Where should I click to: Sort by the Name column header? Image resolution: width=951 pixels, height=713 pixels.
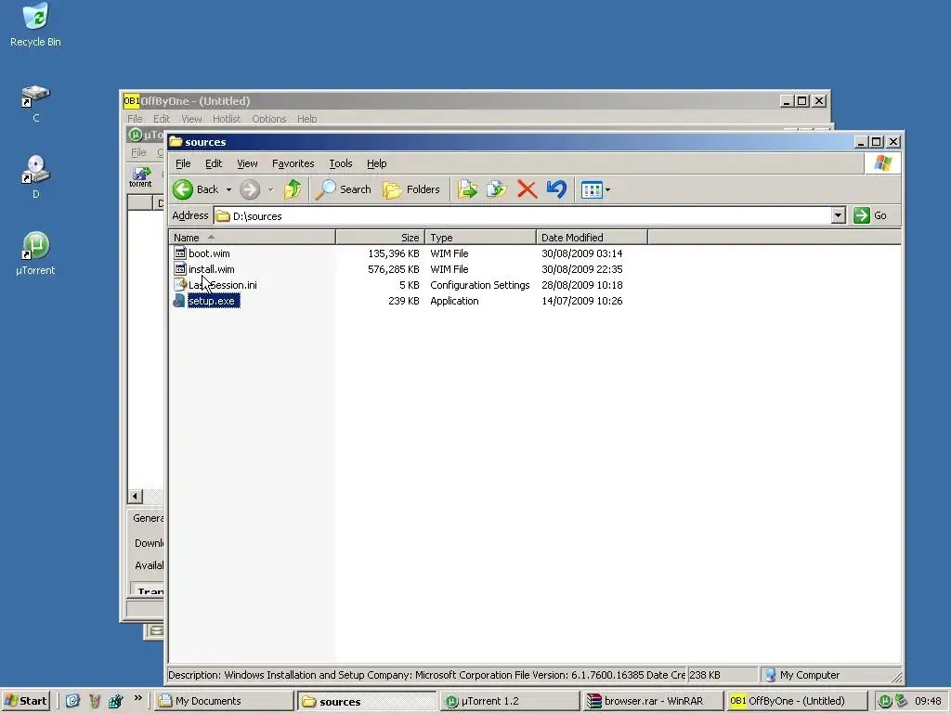[252, 237]
